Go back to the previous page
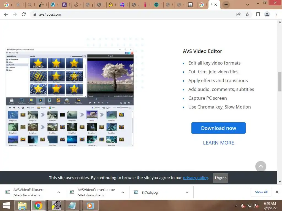282x211 pixels. point(6,14)
